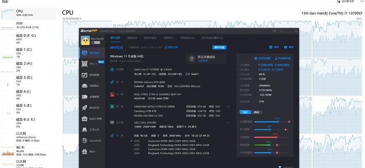
Task: Open the hardware info tab in GamePP
Action: [115, 38]
